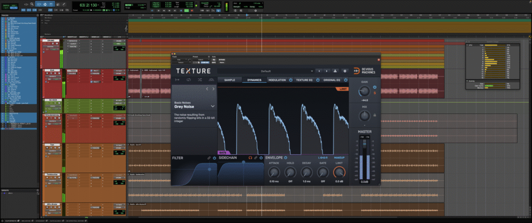Switch to the TEXTURE EQ tab
The width and height of the screenshot is (532, 223).
click(x=304, y=80)
